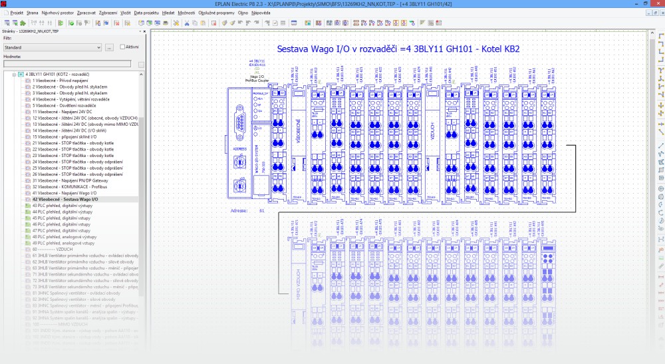Open the Možnosti menu
This screenshot has width=665, height=364.
[186, 13]
